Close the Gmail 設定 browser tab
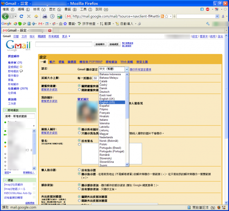This screenshot has width=229, height=211. tap(50, 30)
